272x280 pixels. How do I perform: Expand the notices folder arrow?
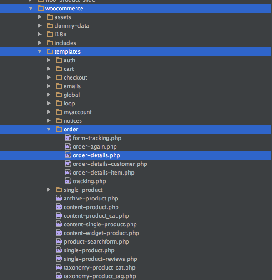(x=49, y=120)
